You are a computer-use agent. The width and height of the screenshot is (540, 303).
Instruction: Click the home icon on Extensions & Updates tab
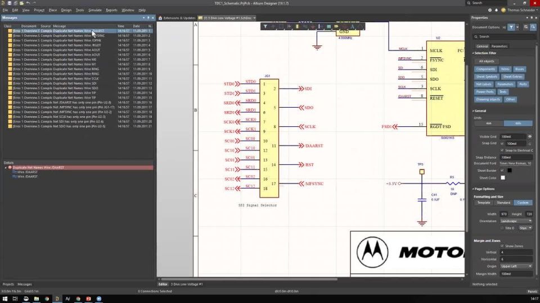click(160, 18)
